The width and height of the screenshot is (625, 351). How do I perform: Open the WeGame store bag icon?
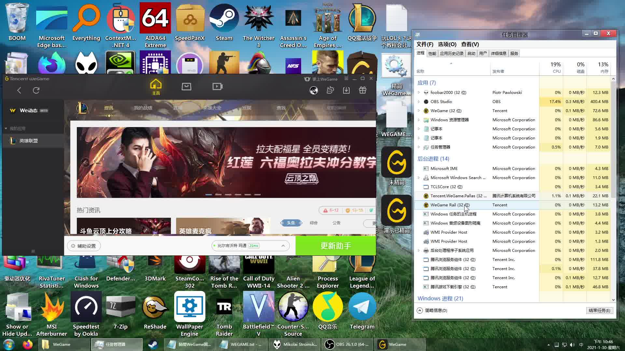click(x=187, y=86)
